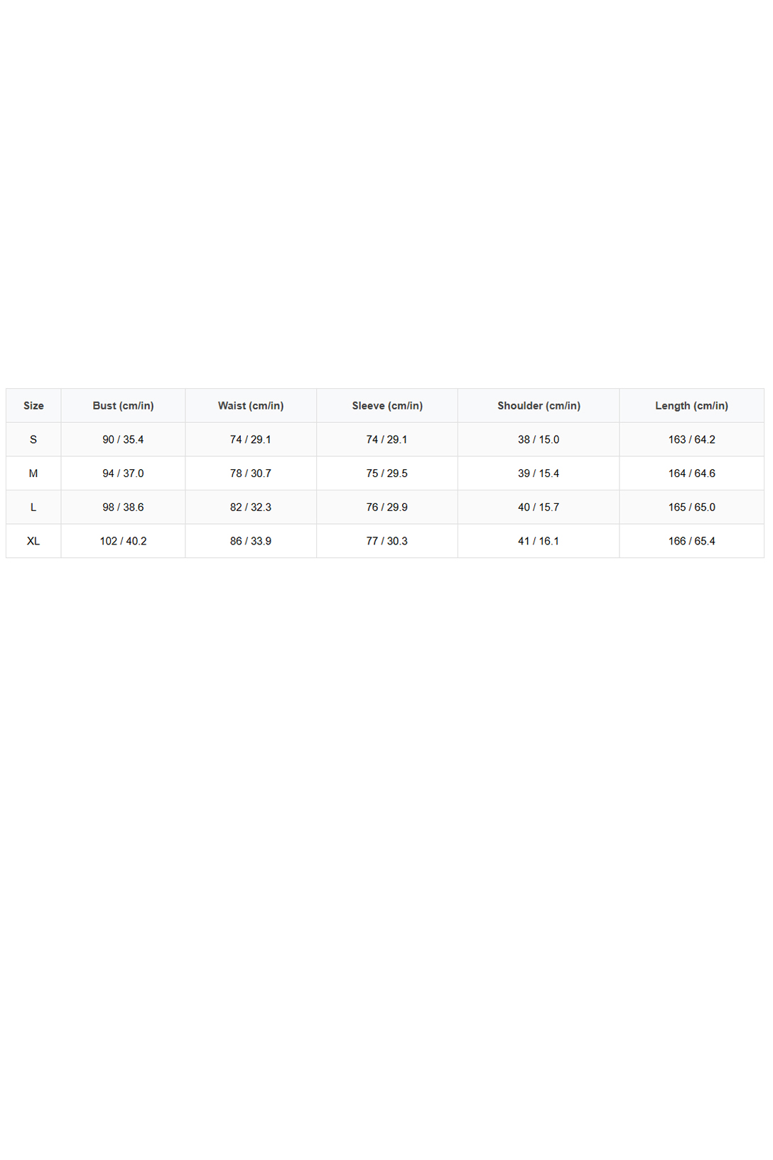Click sleeve value 74 / 29.1 in Sleeve column

click(387, 439)
